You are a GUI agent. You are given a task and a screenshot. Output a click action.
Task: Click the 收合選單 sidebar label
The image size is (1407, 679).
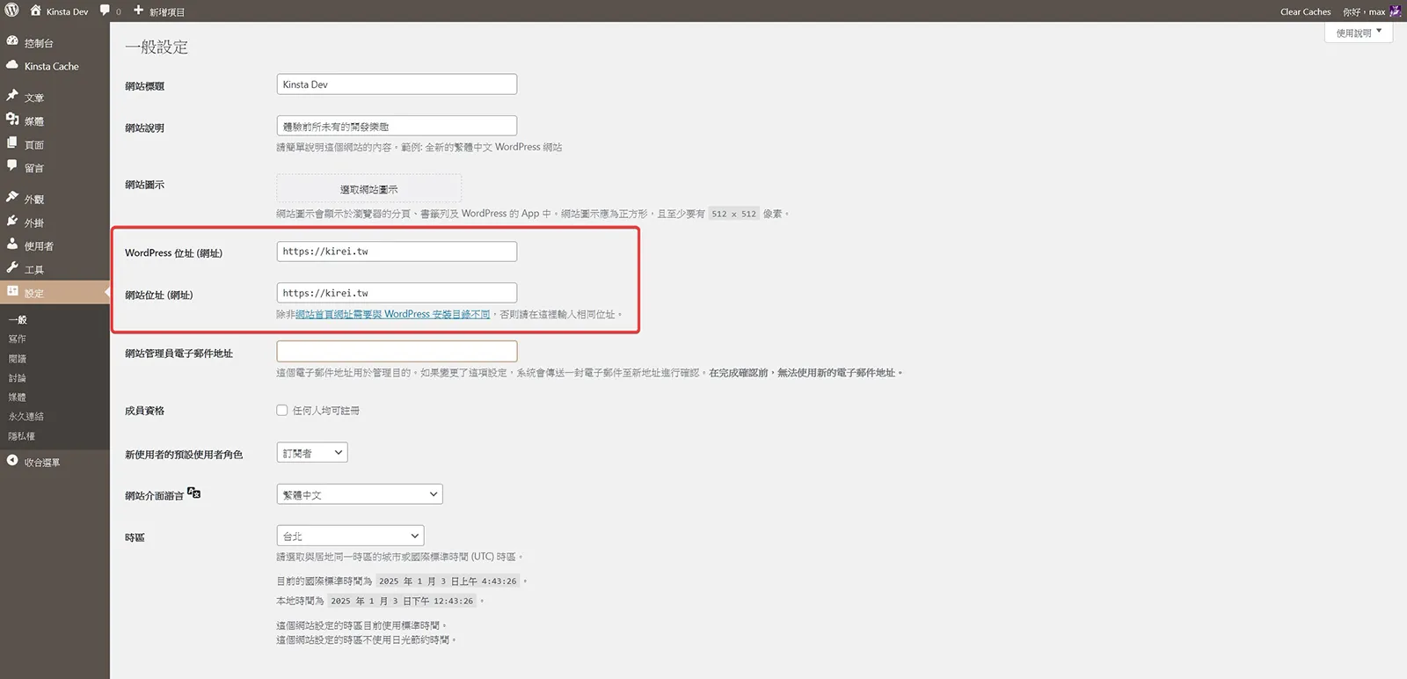point(42,463)
